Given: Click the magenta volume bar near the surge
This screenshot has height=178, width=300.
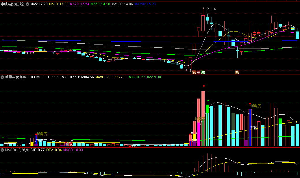Looking at the screenshot, I should pyautogui.click(x=199, y=134).
